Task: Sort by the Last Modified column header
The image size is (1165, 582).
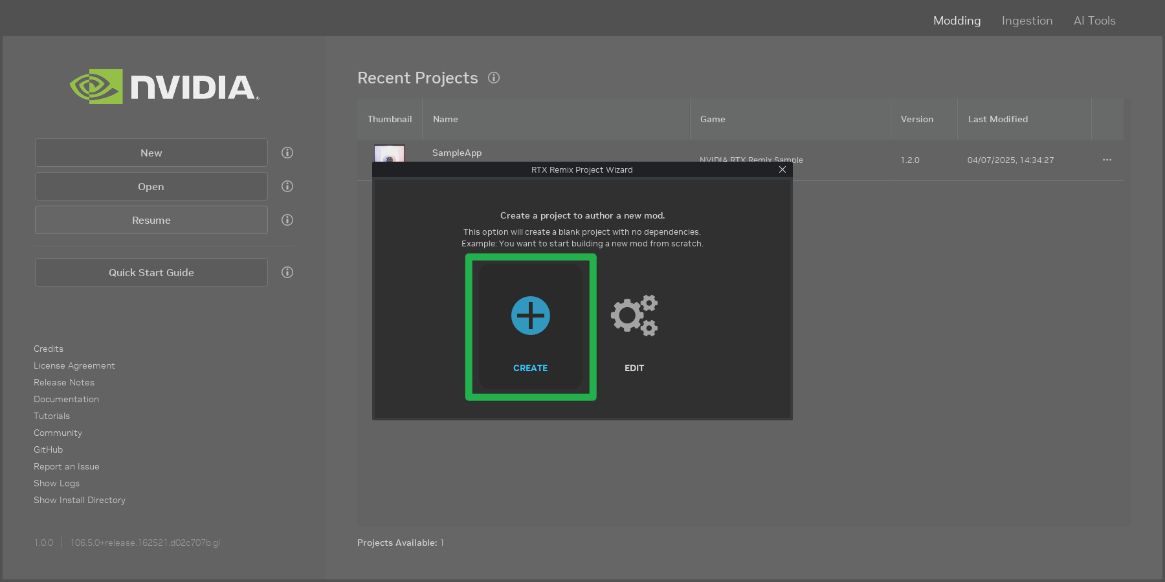Action: 997,119
